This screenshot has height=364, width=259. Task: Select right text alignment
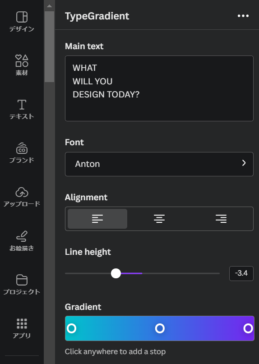click(x=221, y=219)
